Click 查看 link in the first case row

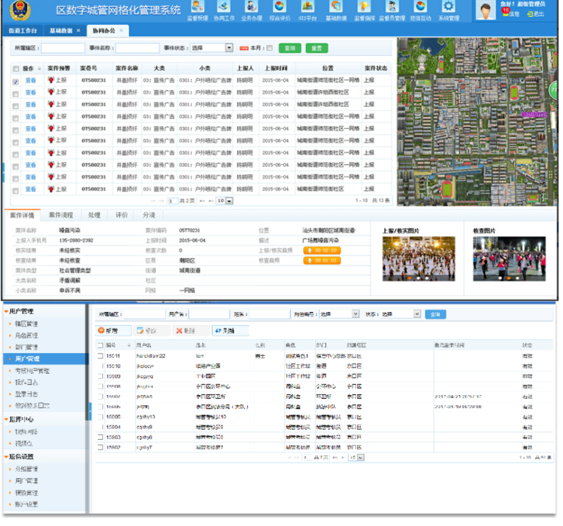pyautogui.click(x=30, y=80)
